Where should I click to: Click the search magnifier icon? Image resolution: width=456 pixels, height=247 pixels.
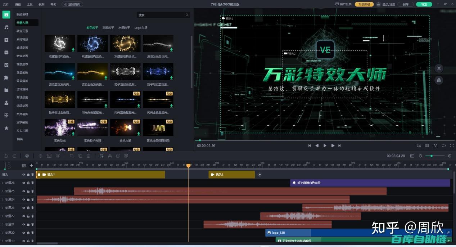(x=187, y=15)
